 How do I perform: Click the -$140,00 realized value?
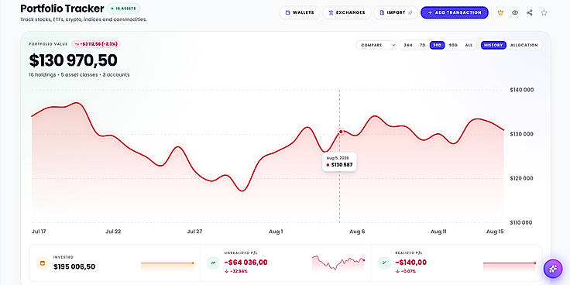[x=410, y=263]
